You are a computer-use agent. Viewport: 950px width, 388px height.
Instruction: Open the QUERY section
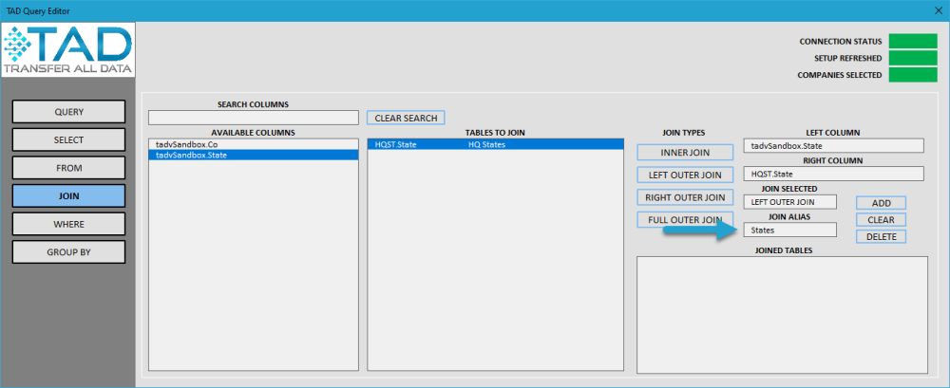(x=69, y=112)
